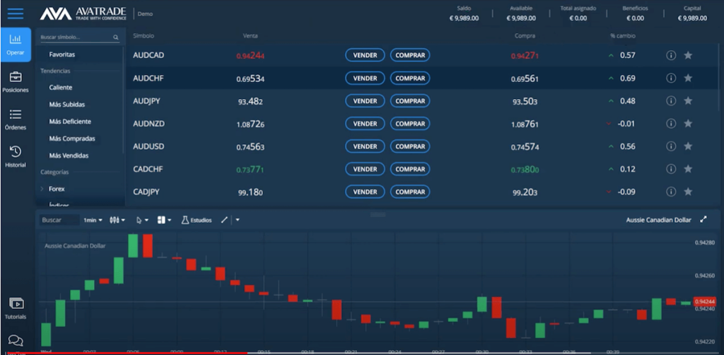Click the CADCHF symbol name
The height and width of the screenshot is (355, 724).
tap(148, 169)
